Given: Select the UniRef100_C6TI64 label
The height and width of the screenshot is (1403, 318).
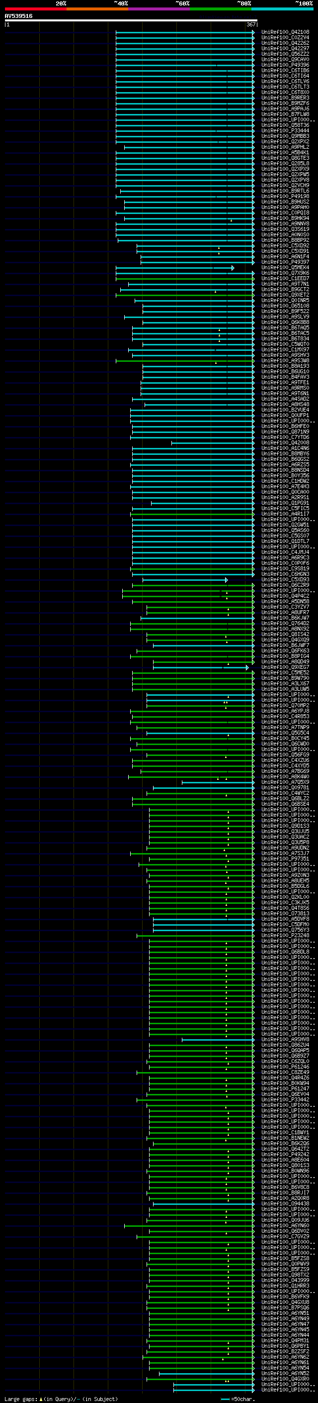Looking at the screenshot, I should click(x=285, y=76).
